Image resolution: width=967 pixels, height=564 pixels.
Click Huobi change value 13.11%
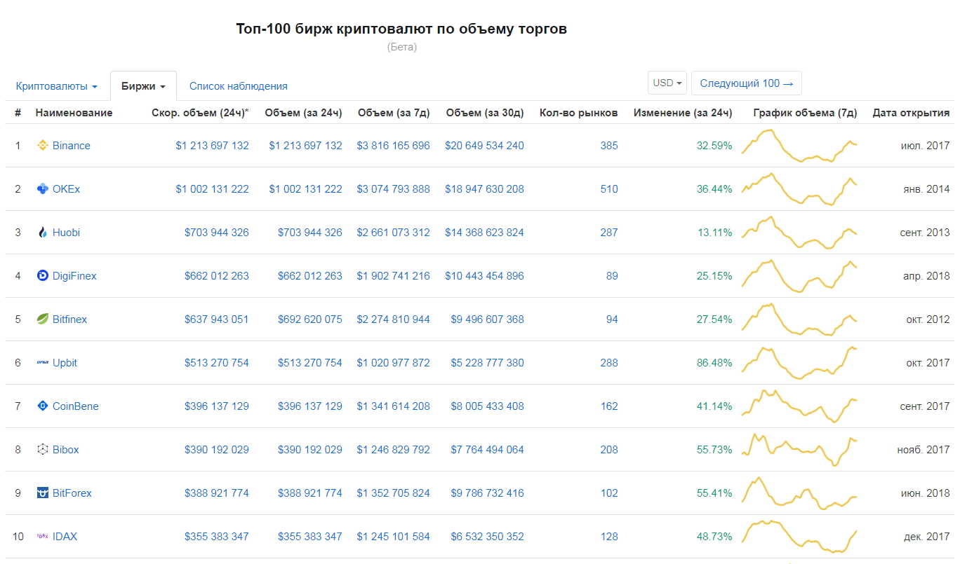(714, 233)
